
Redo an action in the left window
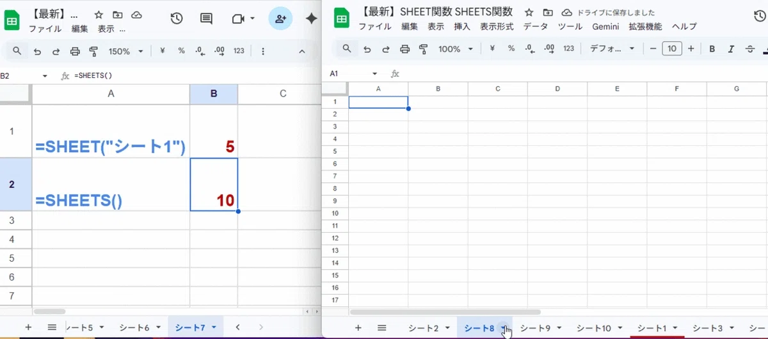(56, 51)
